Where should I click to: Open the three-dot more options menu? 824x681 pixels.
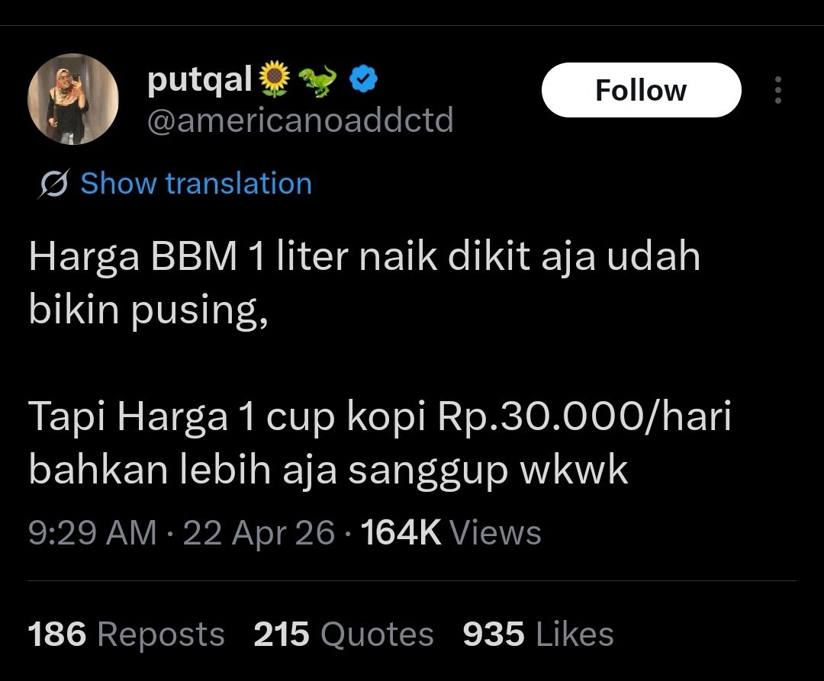[777, 91]
